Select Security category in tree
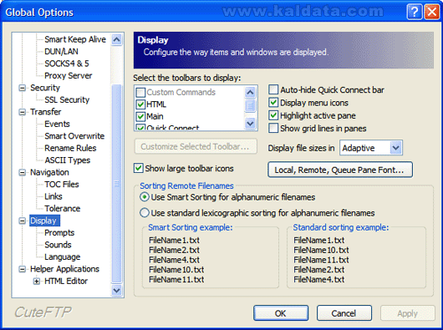443x330 pixels. pos(45,88)
